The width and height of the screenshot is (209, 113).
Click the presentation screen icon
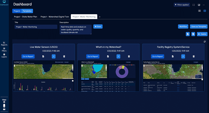pos(199,5)
